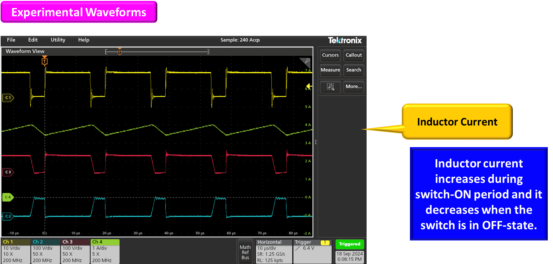This screenshot has width=553, height=264.
Task: Open the Measure panel
Action: (330, 70)
